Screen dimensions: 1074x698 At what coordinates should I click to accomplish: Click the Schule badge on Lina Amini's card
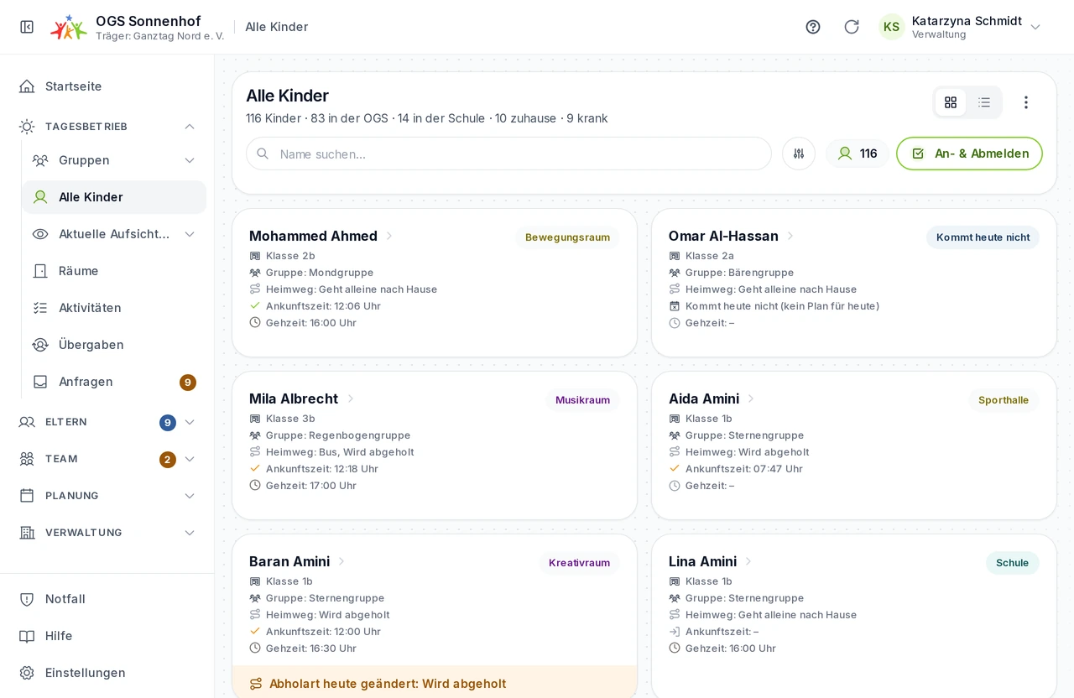pyautogui.click(x=1012, y=563)
